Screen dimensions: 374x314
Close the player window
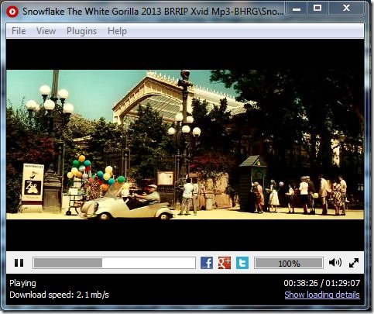(346, 9)
